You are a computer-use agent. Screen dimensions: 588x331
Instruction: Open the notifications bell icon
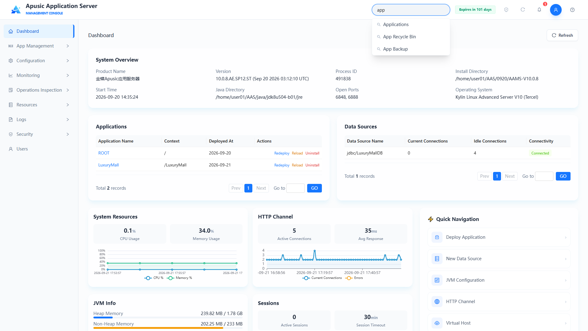pos(539,10)
